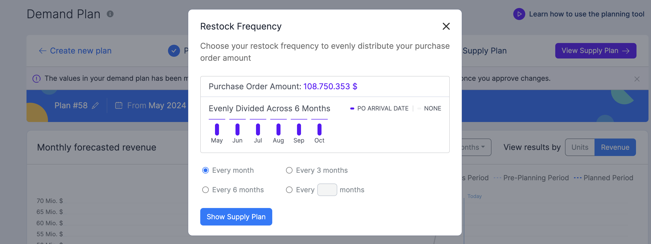Click the Monthly forecasted revenue heading

point(96,147)
